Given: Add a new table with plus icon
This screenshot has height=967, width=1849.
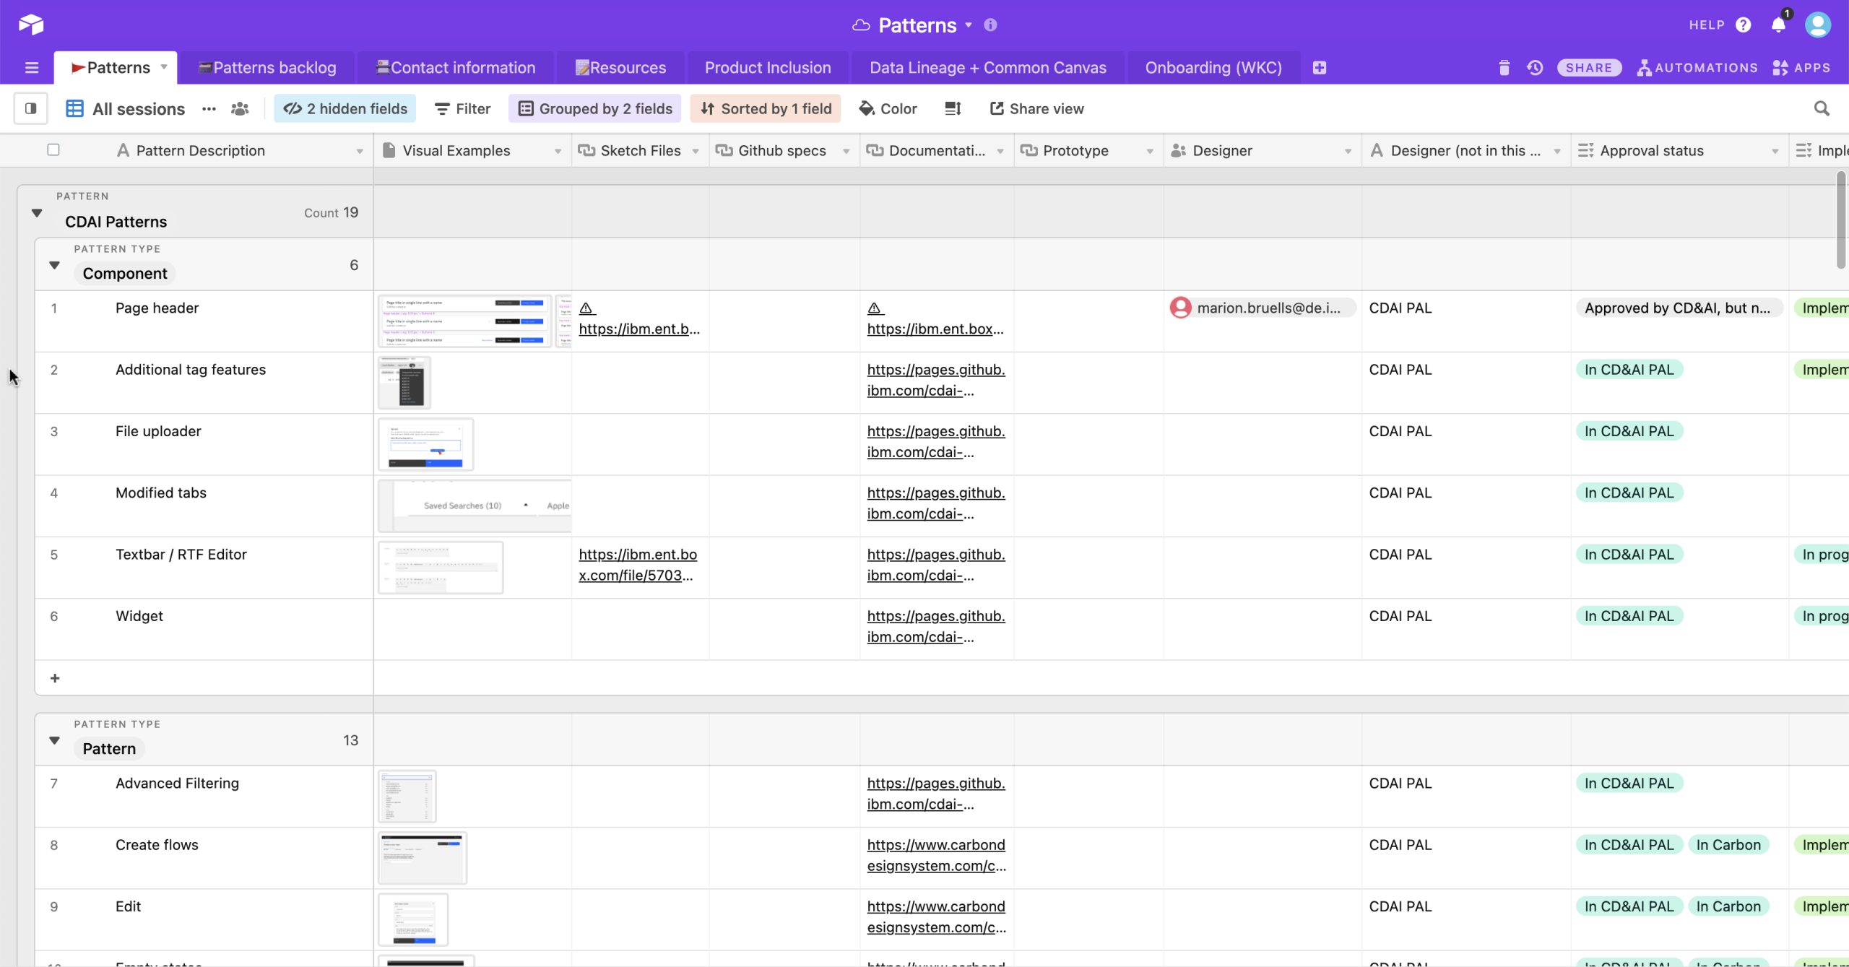Looking at the screenshot, I should coord(1320,68).
